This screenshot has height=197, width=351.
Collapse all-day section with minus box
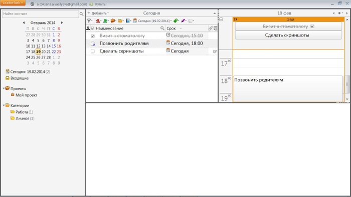(x=221, y=19)
